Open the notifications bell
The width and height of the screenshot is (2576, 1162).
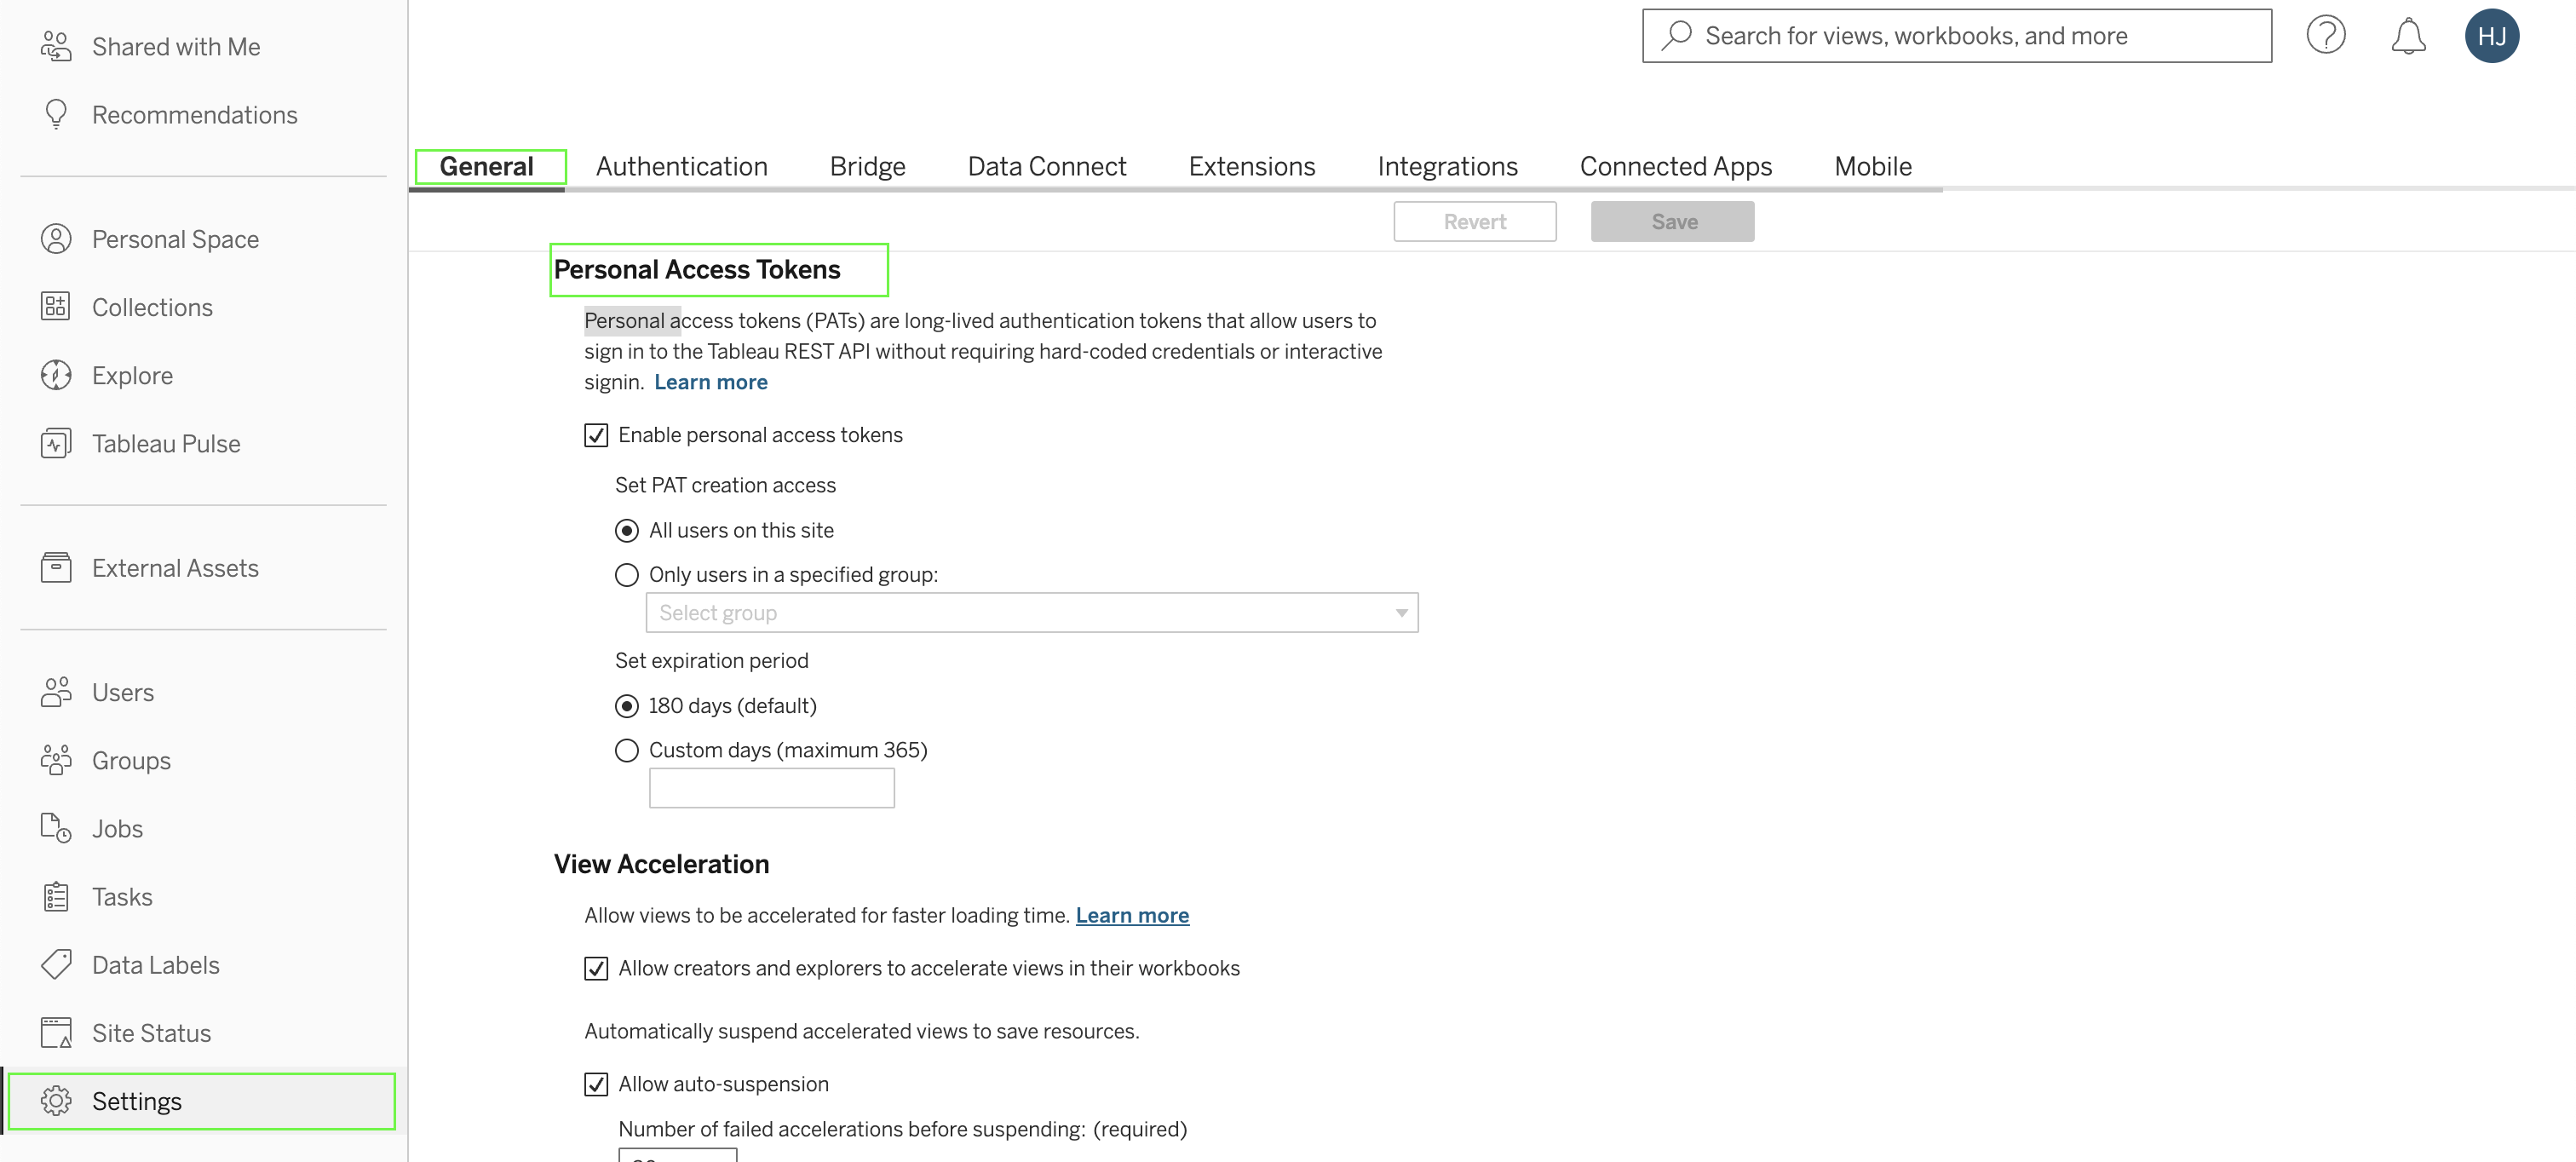2407,36
